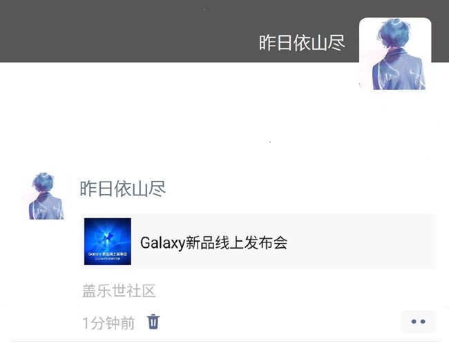Image resolution: width=449 pixels, height=346 pixels.
Task: Tap the white 昨日依山尽 name on the cover
Action: tap(302, 43)
